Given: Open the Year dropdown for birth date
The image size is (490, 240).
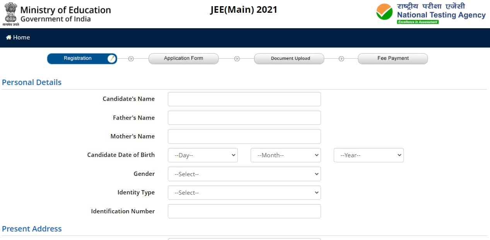Looking at the screenshot, I should tap(368, 155).
